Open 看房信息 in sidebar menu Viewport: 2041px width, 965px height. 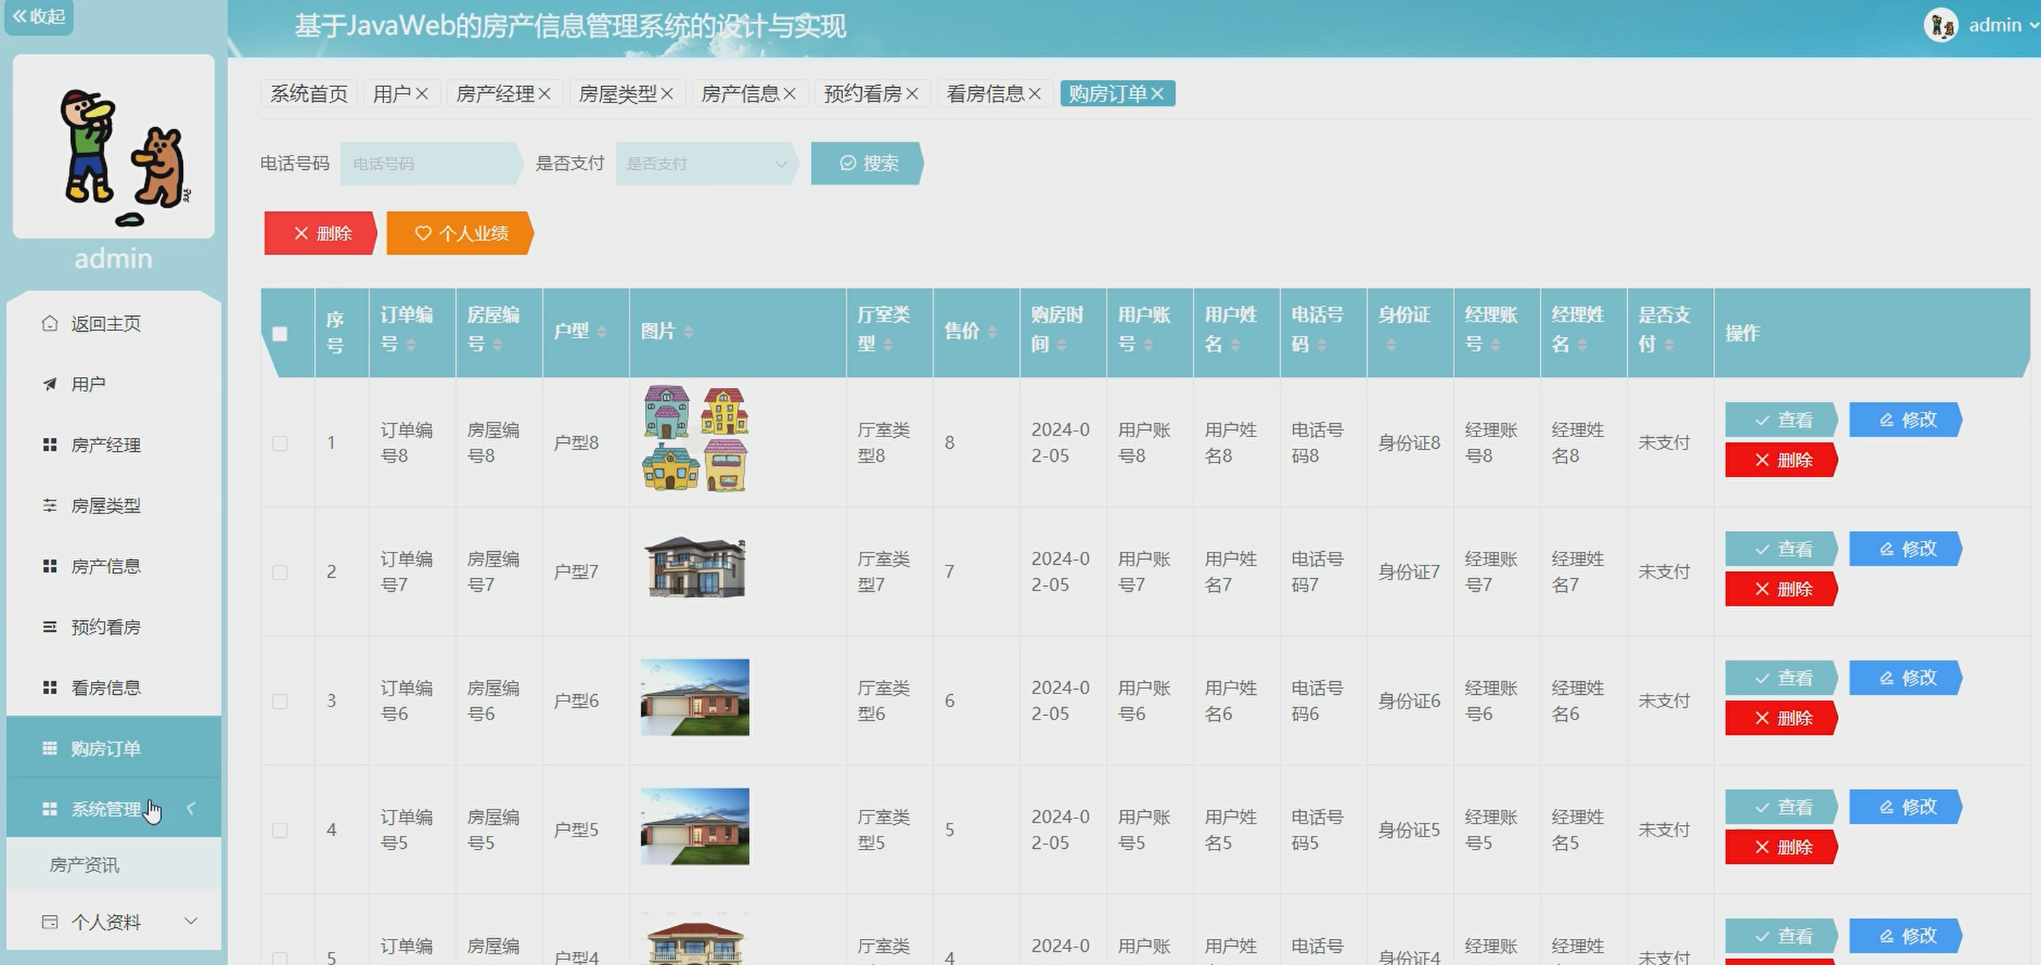(x=113, y=688)
